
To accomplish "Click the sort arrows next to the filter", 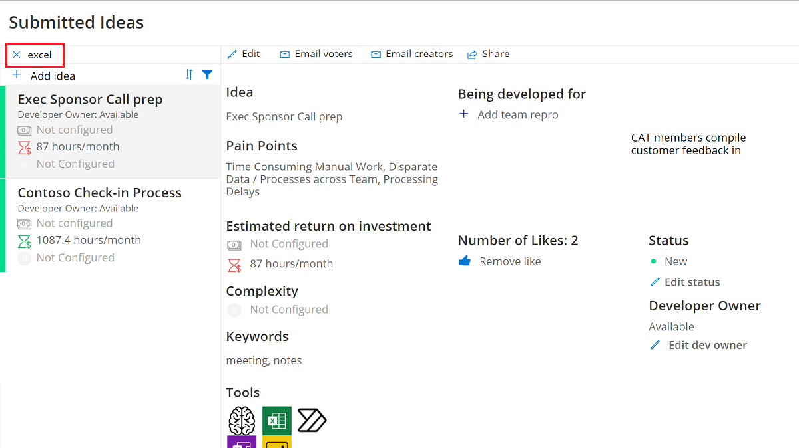I will [x=188, y=74].
